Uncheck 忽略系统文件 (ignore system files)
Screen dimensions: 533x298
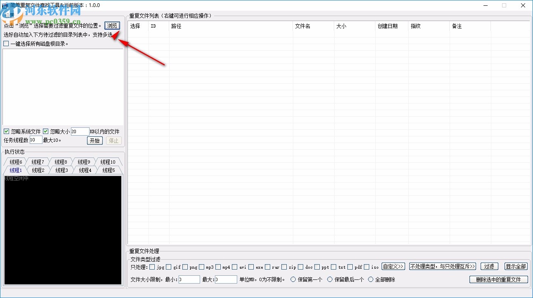pos(6,131)
